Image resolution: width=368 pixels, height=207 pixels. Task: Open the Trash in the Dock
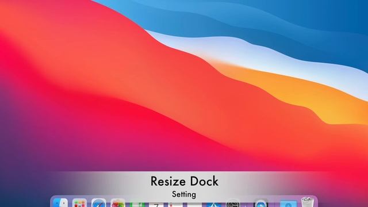(x=308, y=202)
